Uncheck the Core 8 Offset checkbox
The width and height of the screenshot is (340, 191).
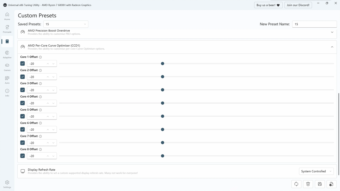tap(23, 156)
